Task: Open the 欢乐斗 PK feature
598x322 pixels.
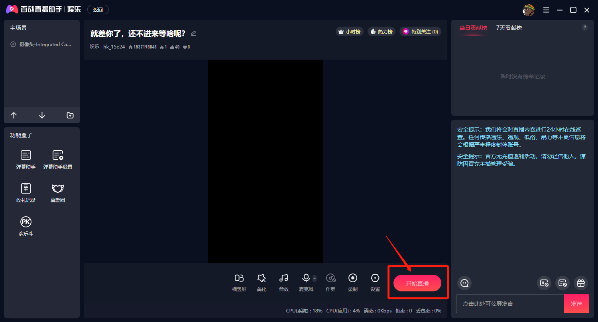Action: tap(26, 225)
